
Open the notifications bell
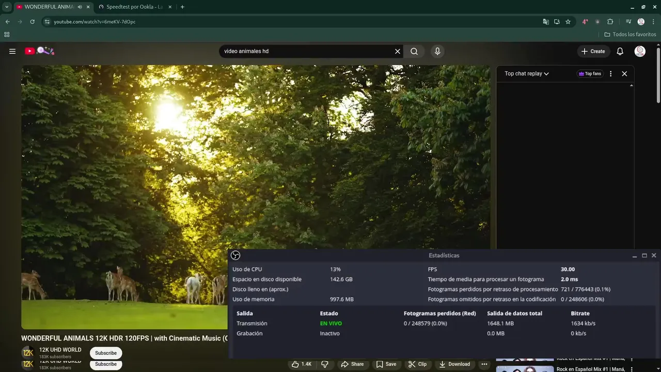(620, 51)
